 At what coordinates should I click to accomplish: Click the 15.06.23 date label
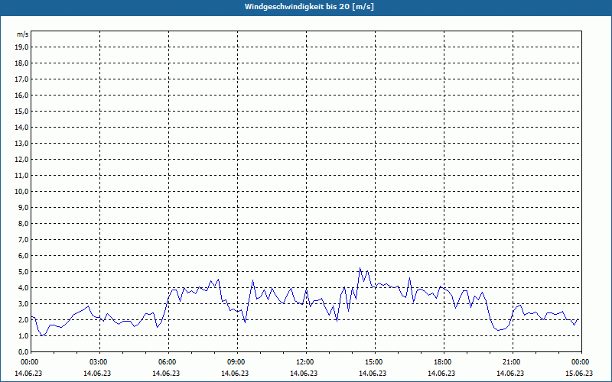pyautogui.click(x=579, y=373)
